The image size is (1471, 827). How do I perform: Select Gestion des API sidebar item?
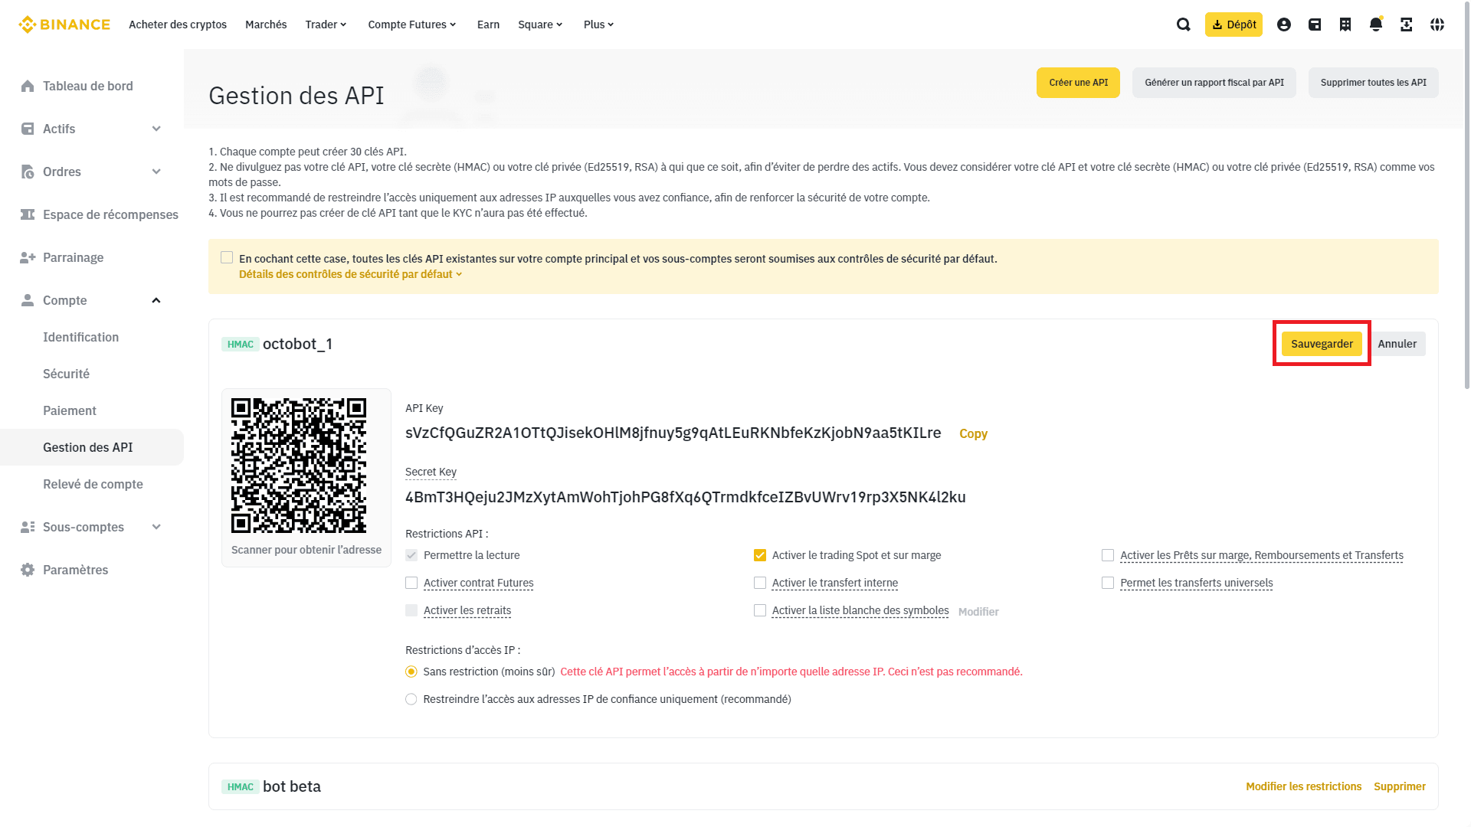(x=92, y=447)
